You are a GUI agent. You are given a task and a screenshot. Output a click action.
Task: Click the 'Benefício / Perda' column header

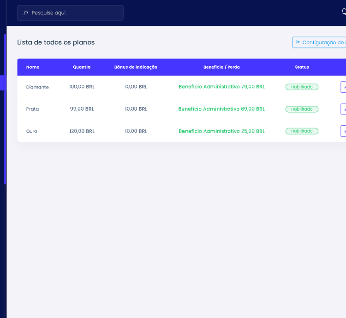[x=221, y=67]
